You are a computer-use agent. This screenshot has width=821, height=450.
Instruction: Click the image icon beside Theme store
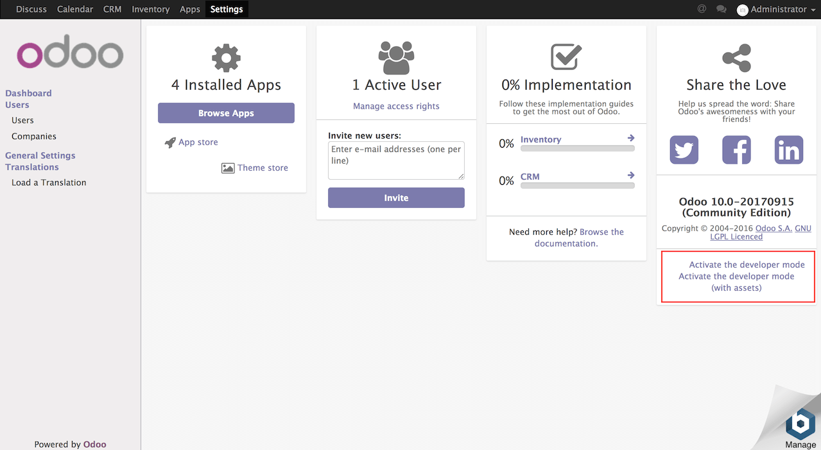tap(228, 168)
